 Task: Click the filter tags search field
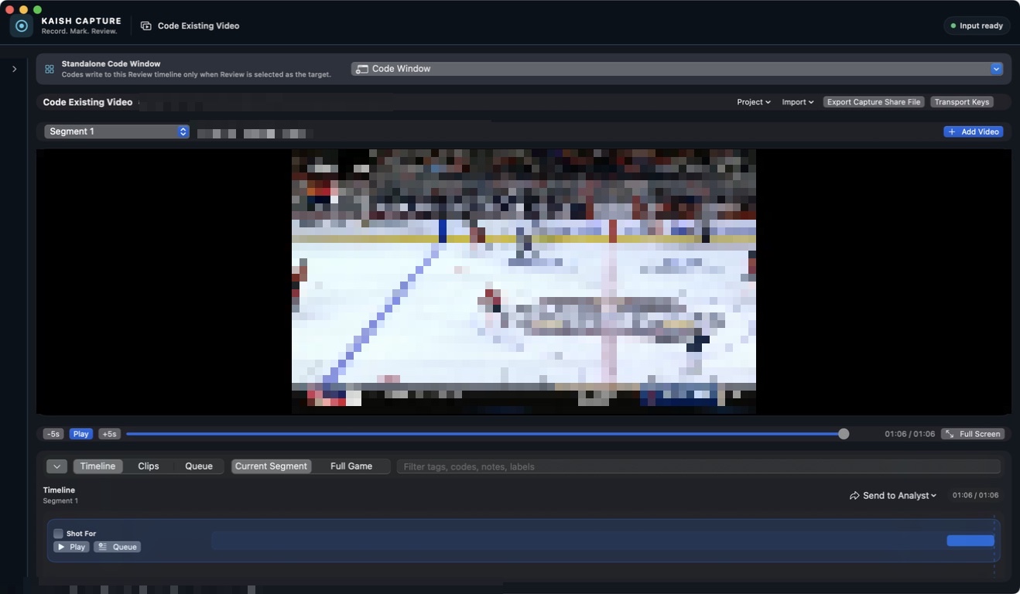pos(699,466)
